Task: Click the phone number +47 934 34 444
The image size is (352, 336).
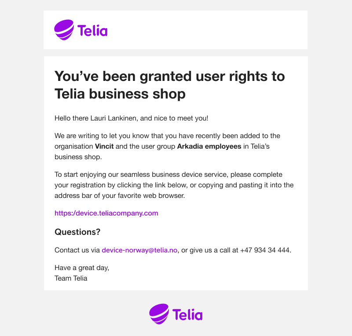Action: coord(265,250)
